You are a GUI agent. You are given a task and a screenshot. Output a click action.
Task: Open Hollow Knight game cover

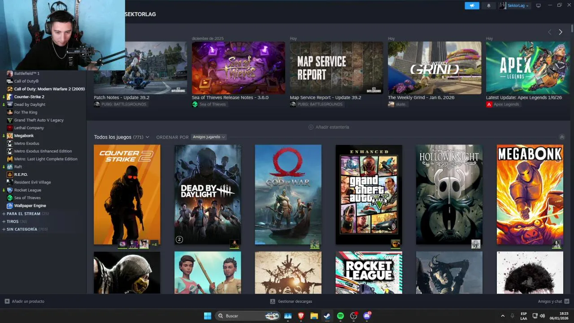[449, 194]
